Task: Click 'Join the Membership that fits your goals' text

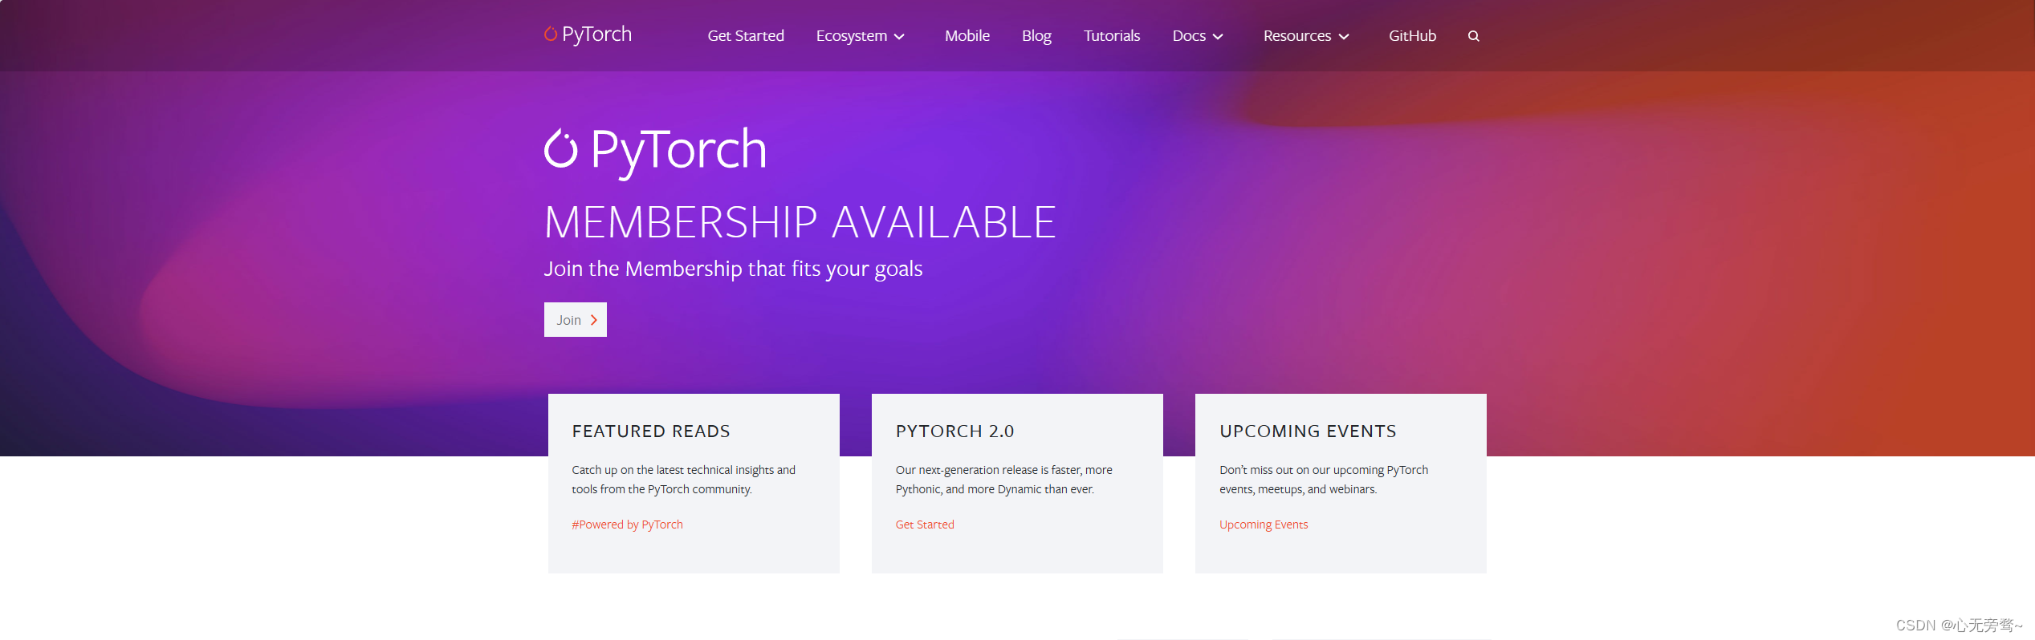Action: point(733,269)
